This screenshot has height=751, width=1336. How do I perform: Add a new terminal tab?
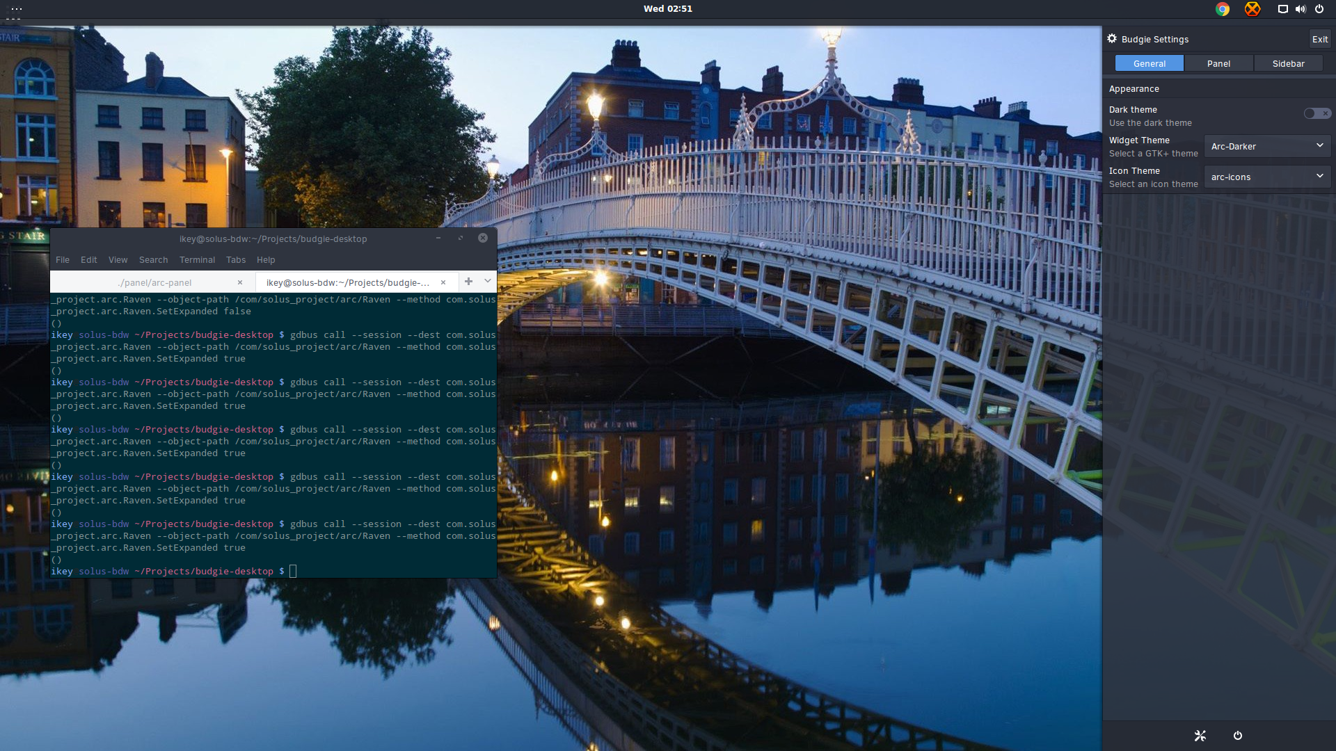(468, 282)
